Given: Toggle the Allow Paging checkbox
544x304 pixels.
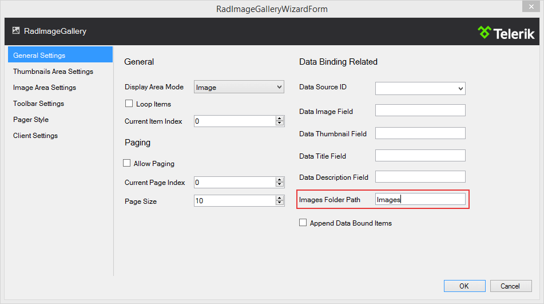Looking at the screenshot, I should pyautogui.click(x=127, y=163).
